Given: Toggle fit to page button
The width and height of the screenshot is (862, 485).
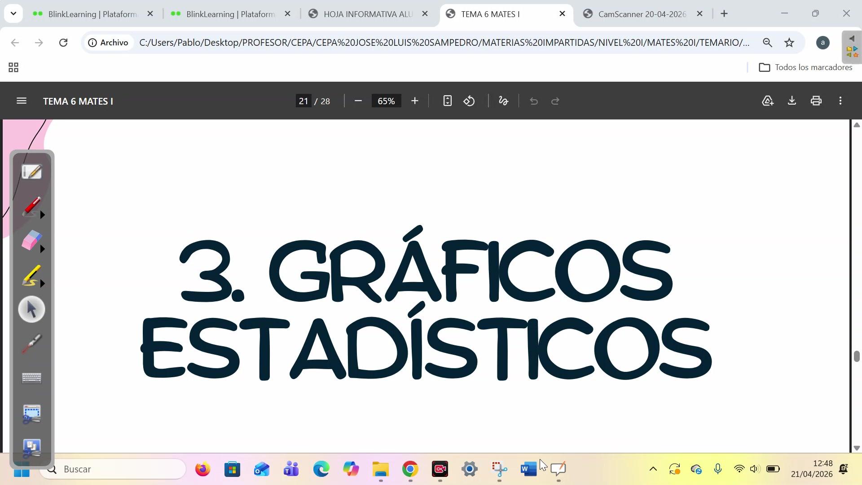Looking at the screenshot, I should (x=447, y=101).
